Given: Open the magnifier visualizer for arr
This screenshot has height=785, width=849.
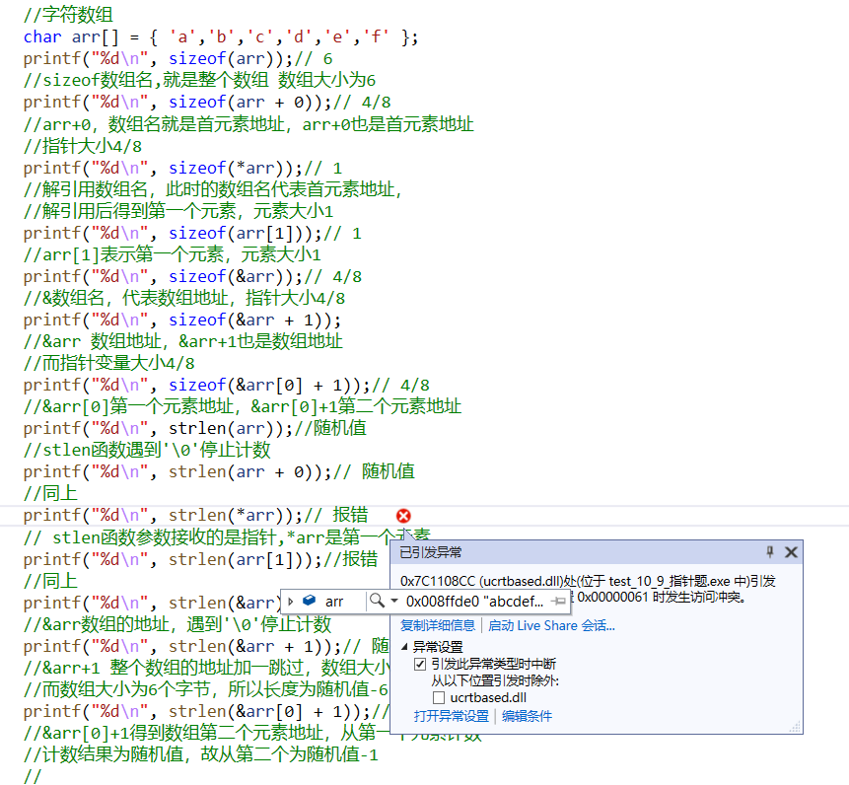Looking at the screenshot, I should pyautogui.click(x=377, y=601).
